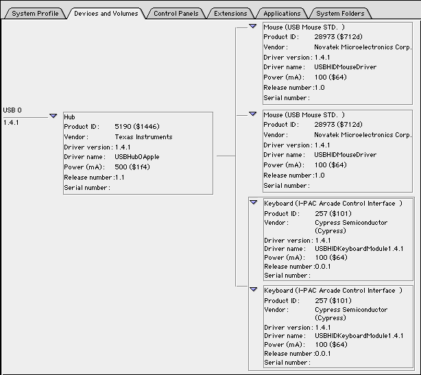
Task: Collapse the bottom I-PAC Keyboard disclosure triangle
Action: (x=253, y=289)
